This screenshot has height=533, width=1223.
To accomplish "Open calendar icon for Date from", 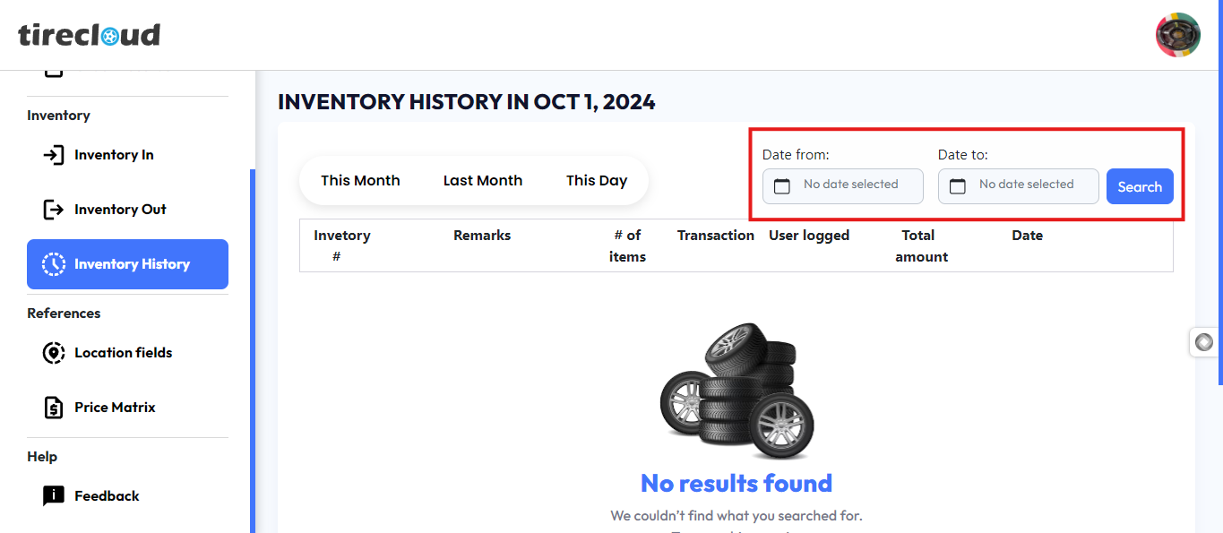I will point(782,186).
